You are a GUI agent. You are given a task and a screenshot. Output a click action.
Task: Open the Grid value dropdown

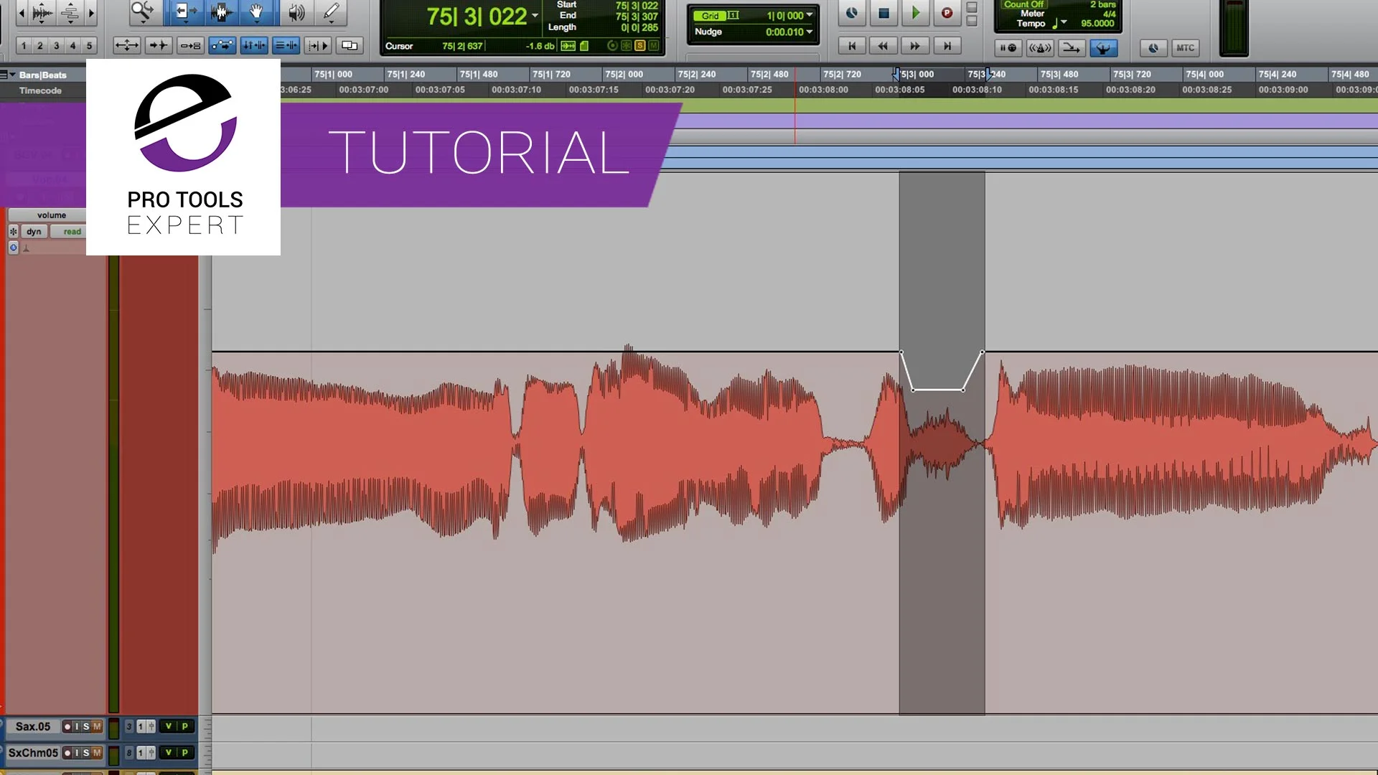pos(810,15)
